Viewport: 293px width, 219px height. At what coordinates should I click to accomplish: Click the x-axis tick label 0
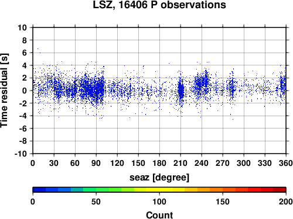(33, 163)
